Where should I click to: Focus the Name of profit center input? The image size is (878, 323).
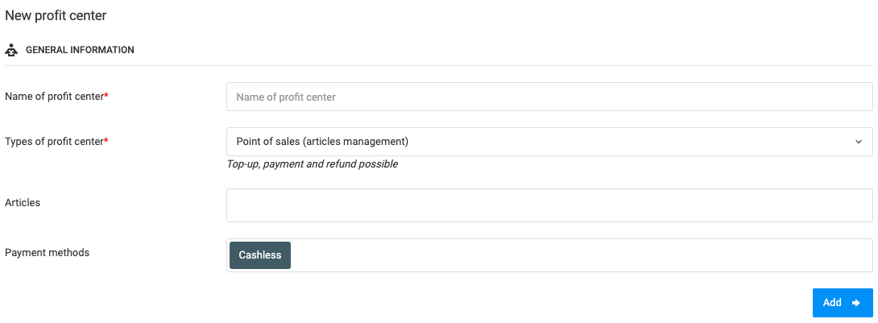(x=549, y=97)
